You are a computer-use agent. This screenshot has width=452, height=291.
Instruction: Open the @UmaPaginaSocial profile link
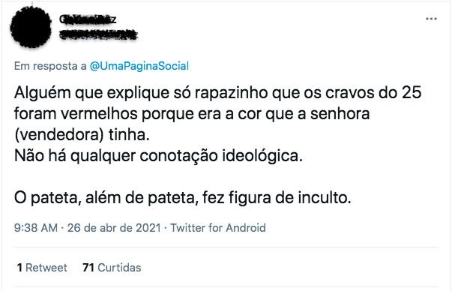(139, 66)
